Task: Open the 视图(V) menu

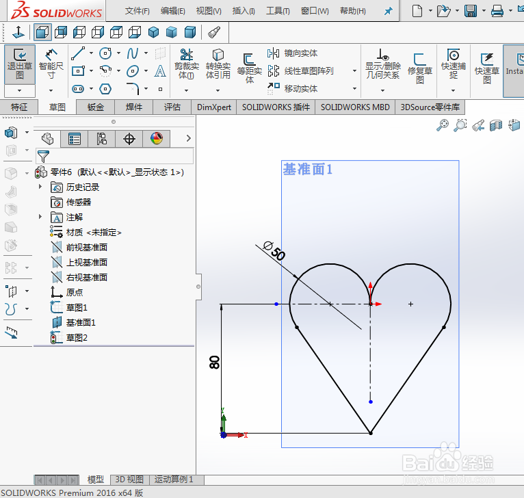Action: pos(209,11)
